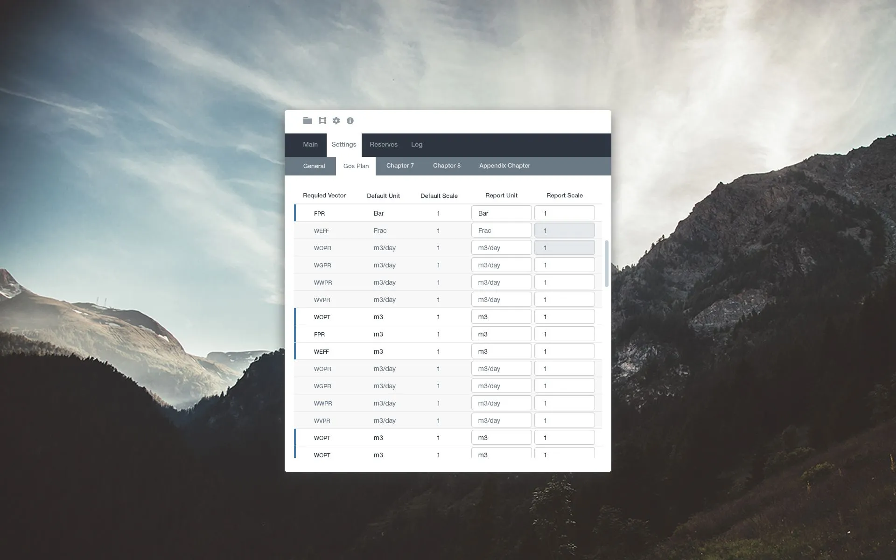Switch to the General sub-tab
The height and width of the screenshot is (560, 896).
[314, 166]
